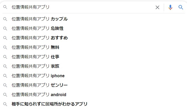
Task: Pick the iphone suggestion
Action: coord(93,76)
